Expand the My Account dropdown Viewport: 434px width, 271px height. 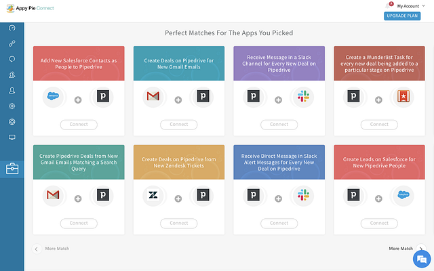[x=409, y=5]
